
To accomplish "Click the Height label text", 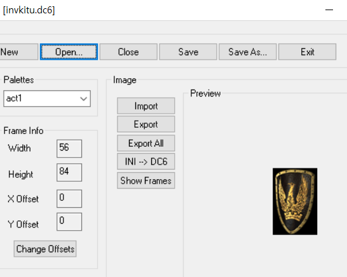I will 20,174.
